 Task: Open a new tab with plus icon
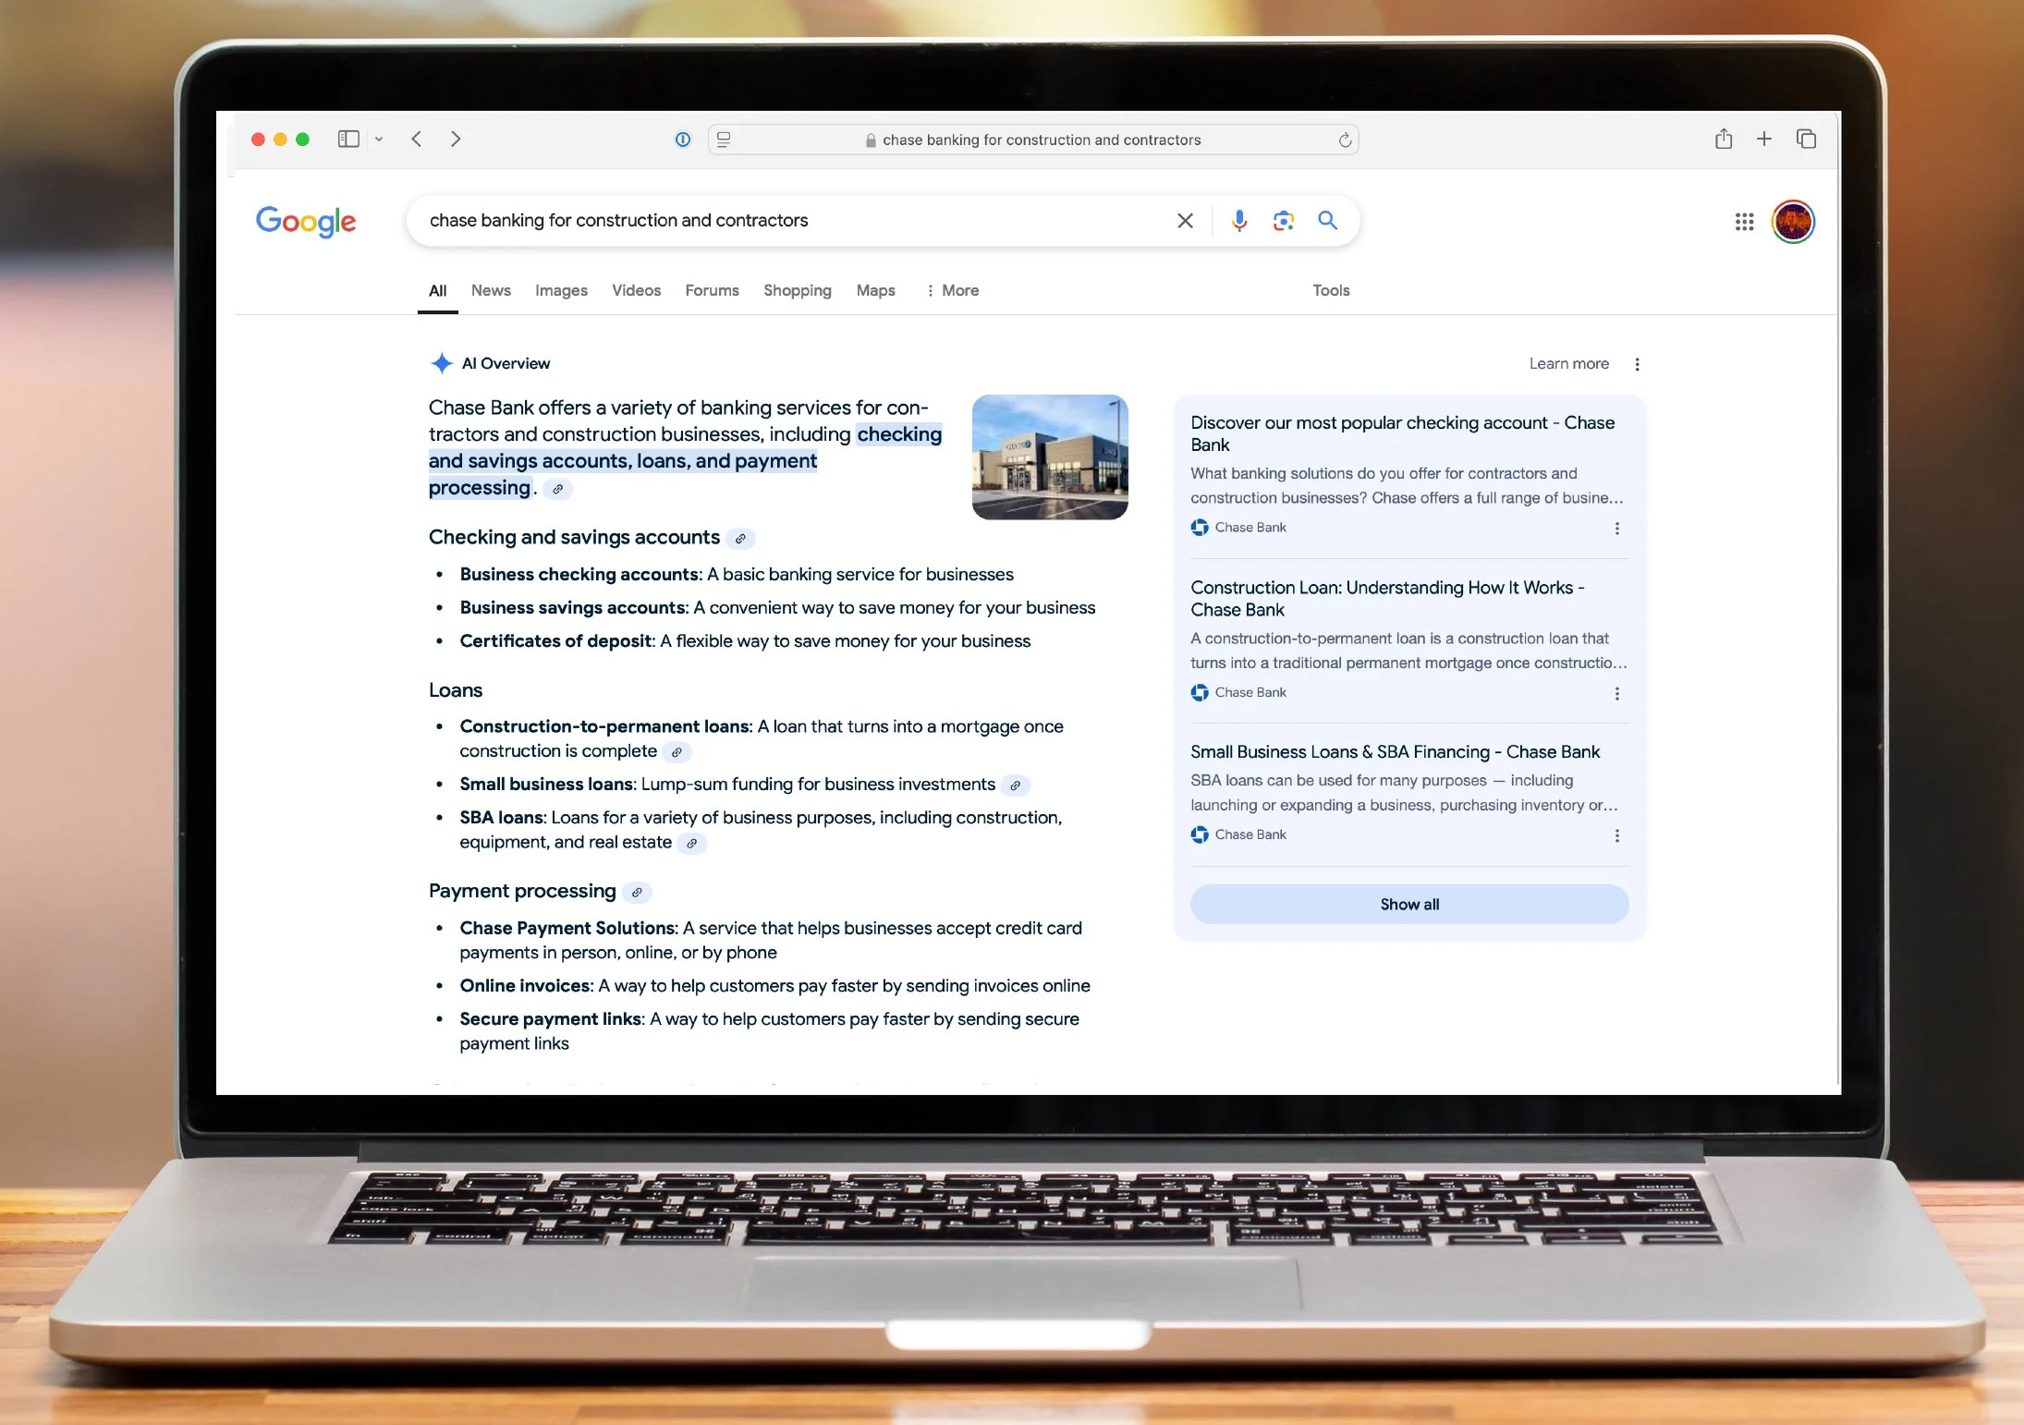(x=1764, y=139)
